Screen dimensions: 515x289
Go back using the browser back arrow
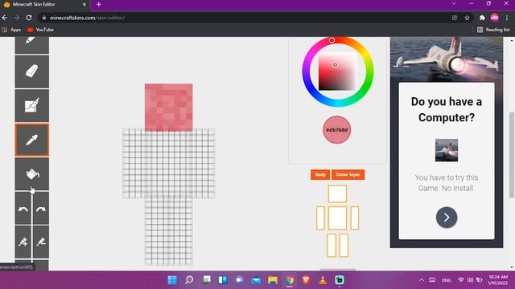point(5,18)
